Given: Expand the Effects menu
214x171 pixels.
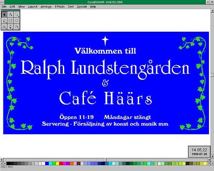Looking at the screenshot, I should 59,6.
